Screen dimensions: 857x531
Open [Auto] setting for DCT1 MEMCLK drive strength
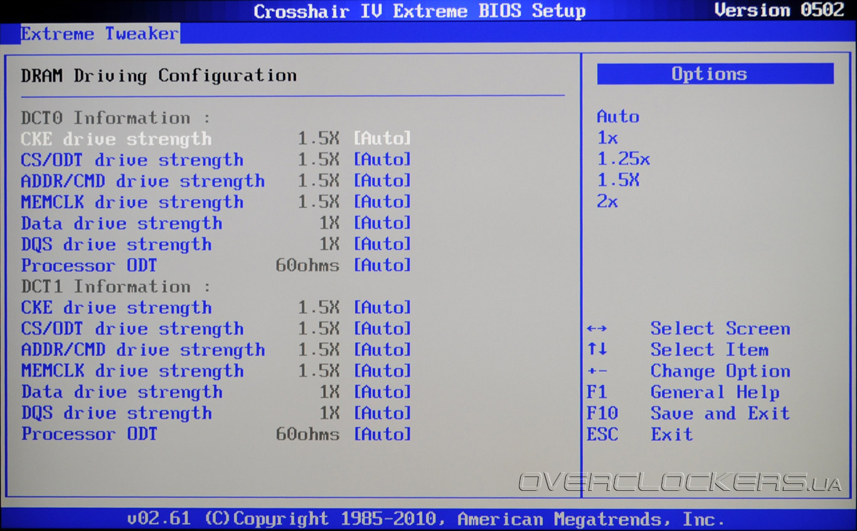(382, 371)
